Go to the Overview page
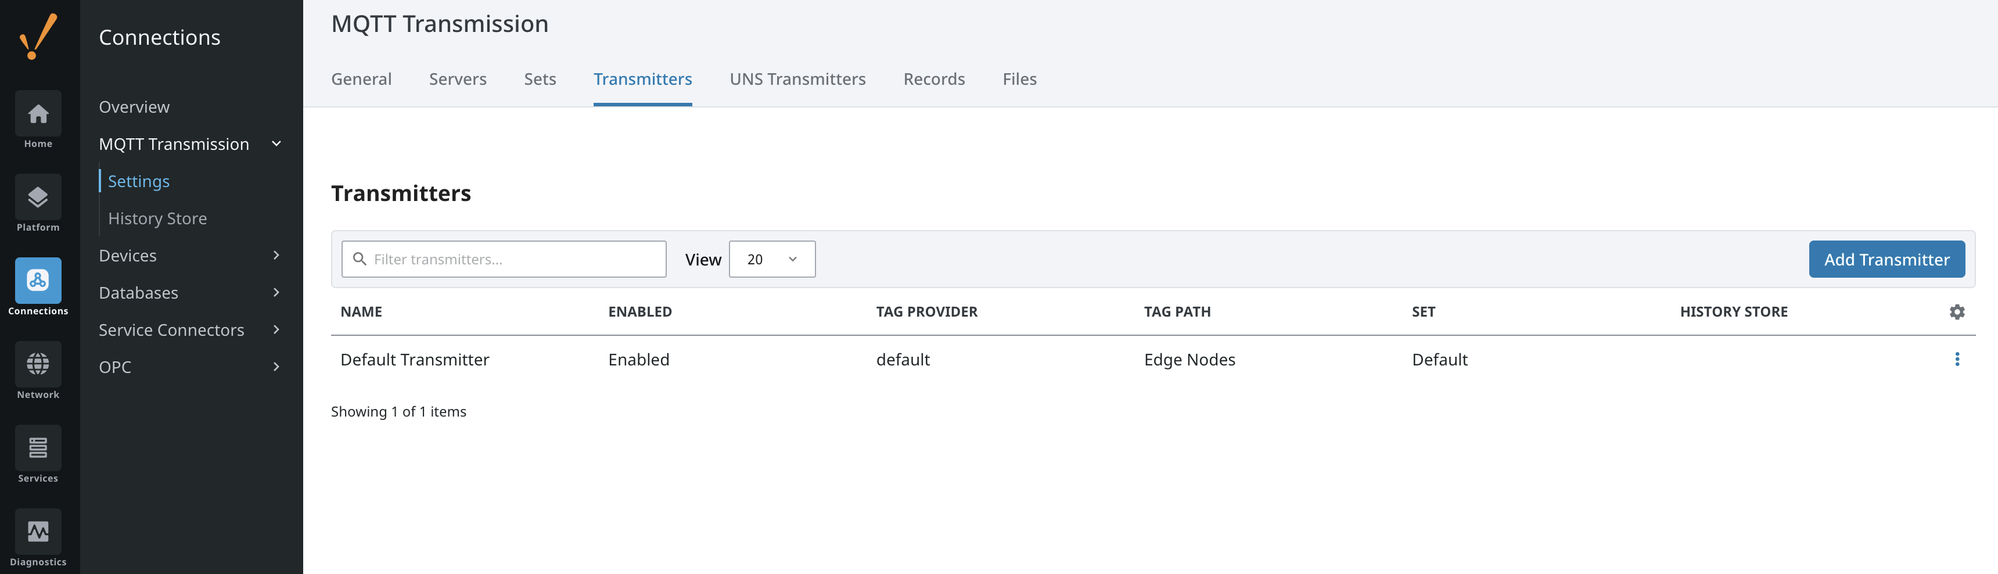 134,107
